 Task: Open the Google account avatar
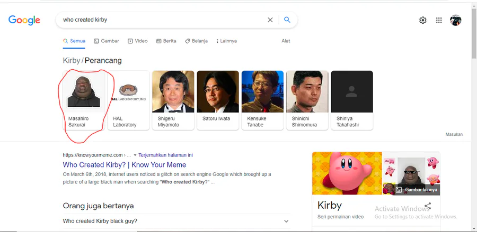pyautogui.click(x=455, y=20)
